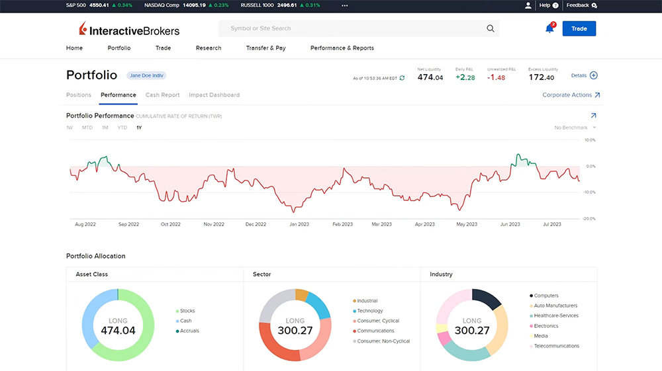Click the Feedback chat icon
662x371 pixels.
594,5
